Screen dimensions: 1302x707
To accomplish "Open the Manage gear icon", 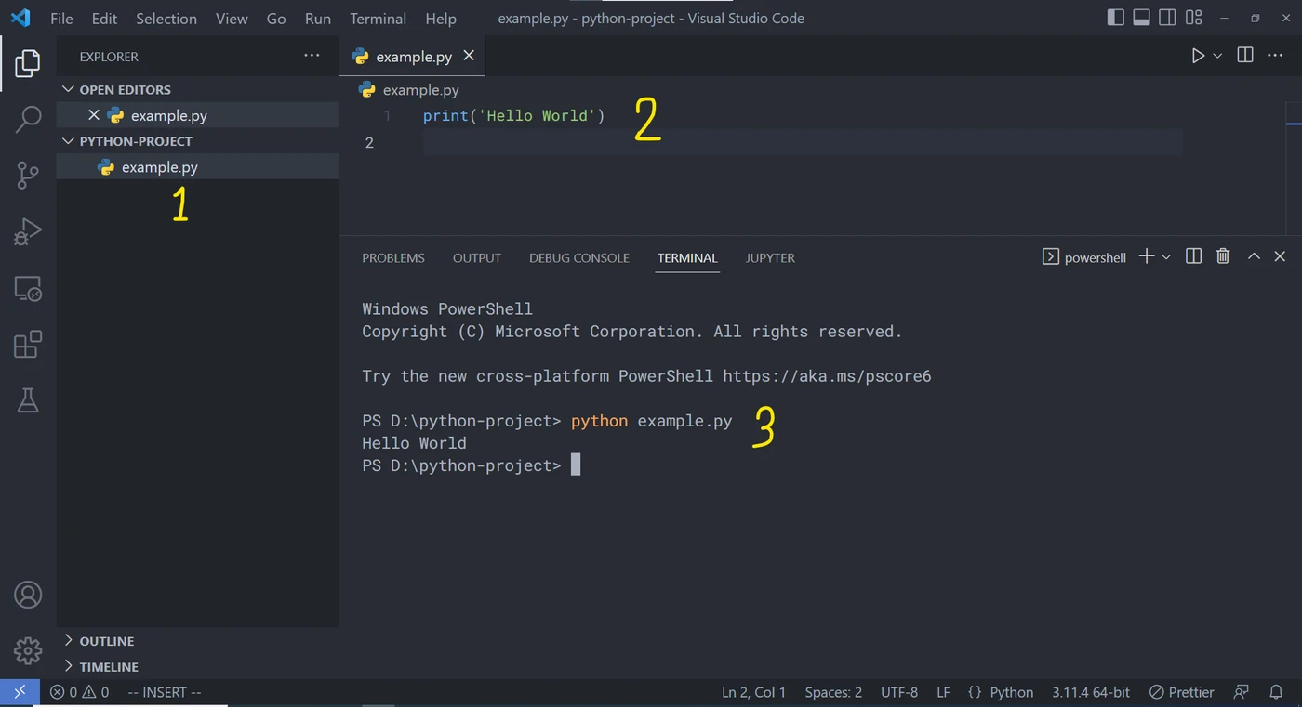I will [x=28, y=650].
